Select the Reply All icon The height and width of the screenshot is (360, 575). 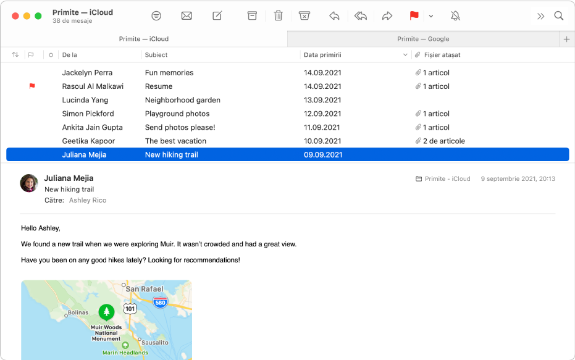pyautogui.click(x=361, y=15)
